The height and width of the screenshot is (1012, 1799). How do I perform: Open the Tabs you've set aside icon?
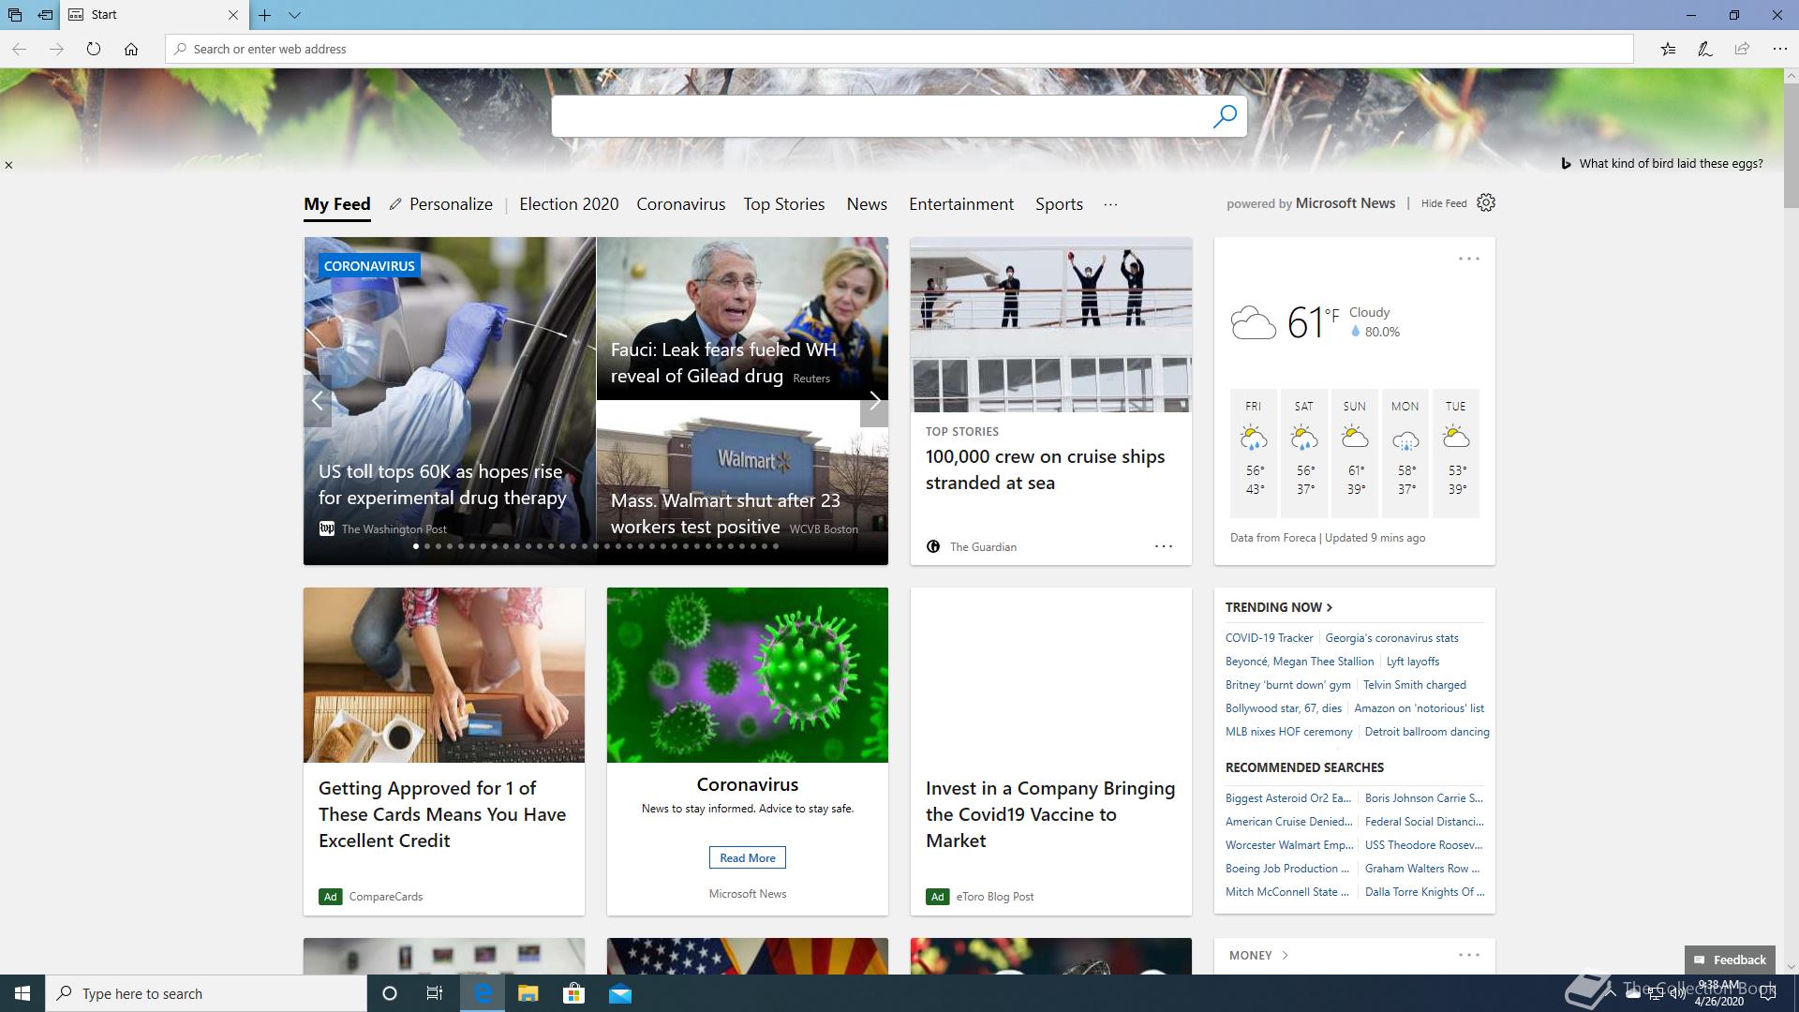[14, 15]
